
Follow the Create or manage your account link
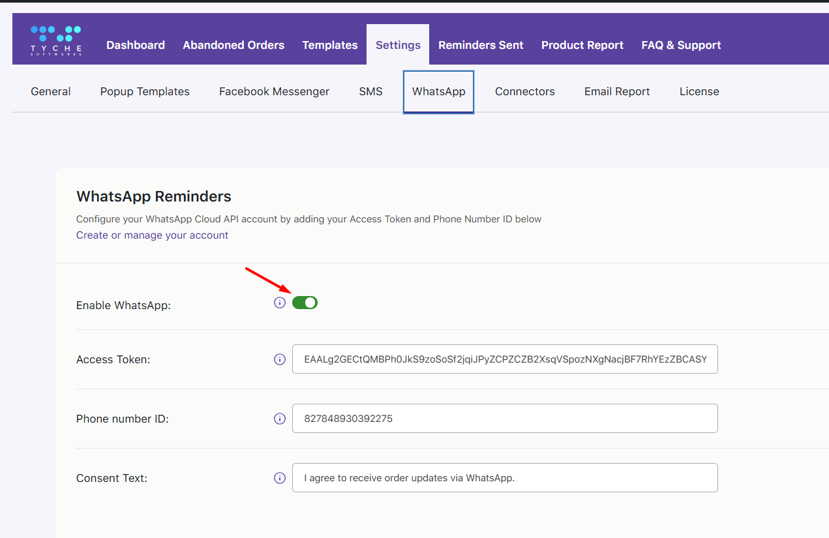click(152, 235)
